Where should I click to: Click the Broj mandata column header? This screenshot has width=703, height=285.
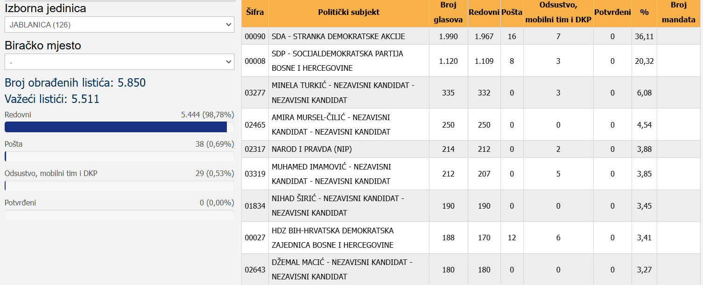pyautogui.click(x=679, y=13)
